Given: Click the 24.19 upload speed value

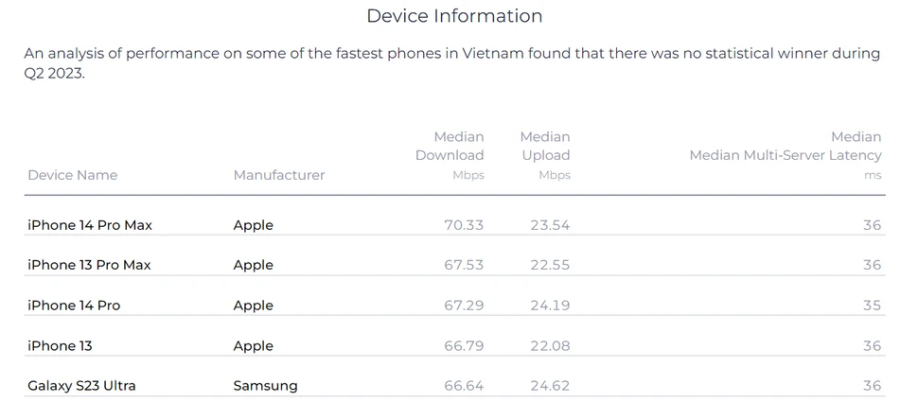Looking at the screenshot, I should click(x=549, y=306).
